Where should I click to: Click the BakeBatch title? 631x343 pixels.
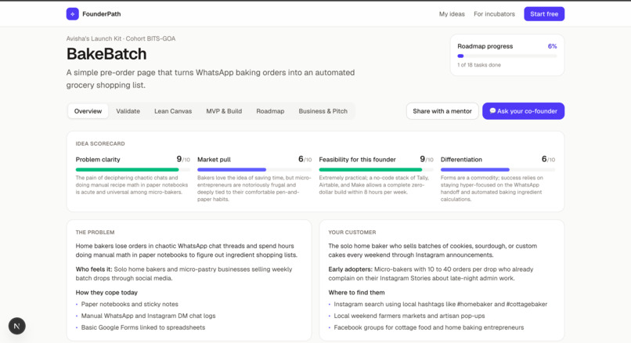pyautogui.click(x=106, y=54)
